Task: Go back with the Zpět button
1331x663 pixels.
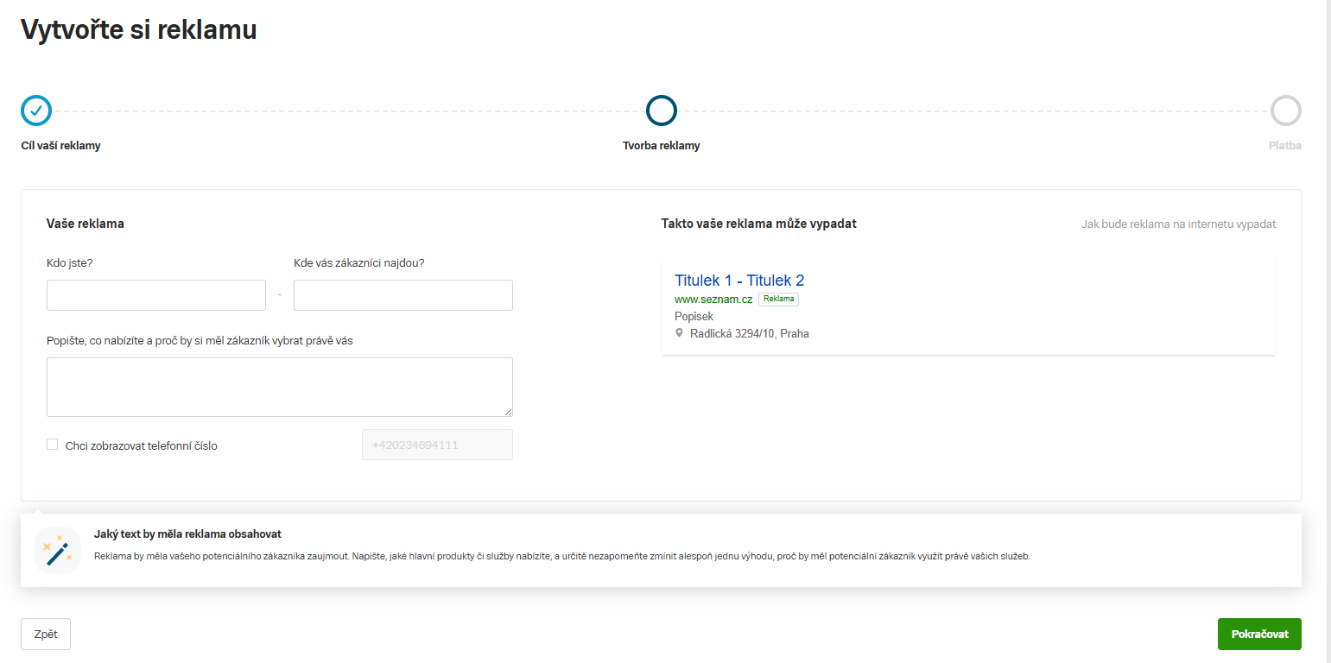Action: [46, 634]
